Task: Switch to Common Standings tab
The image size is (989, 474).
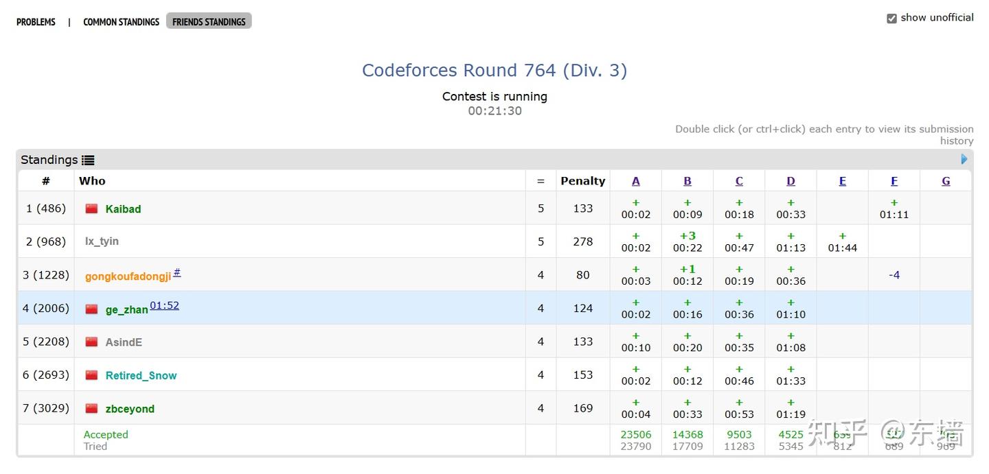Action: pos(121,22)
